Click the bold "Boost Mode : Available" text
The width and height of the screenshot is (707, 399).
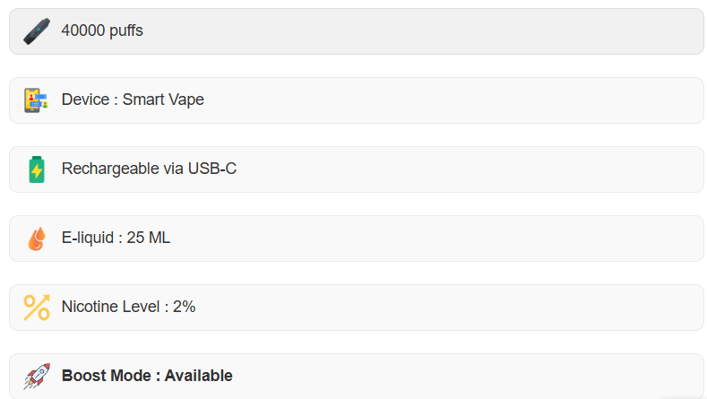pyautogui.click(x=147, y=377)
